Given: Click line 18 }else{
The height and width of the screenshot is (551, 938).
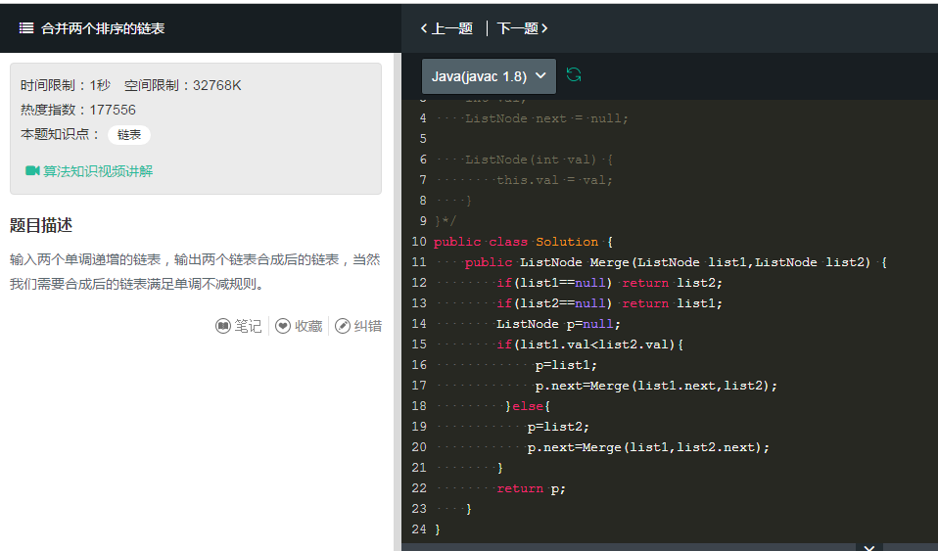Looking at the screenshot, I should point(528,406).
